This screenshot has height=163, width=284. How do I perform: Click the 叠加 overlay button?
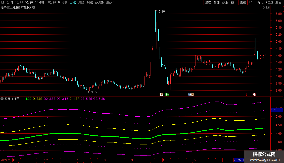pos(217,2)
